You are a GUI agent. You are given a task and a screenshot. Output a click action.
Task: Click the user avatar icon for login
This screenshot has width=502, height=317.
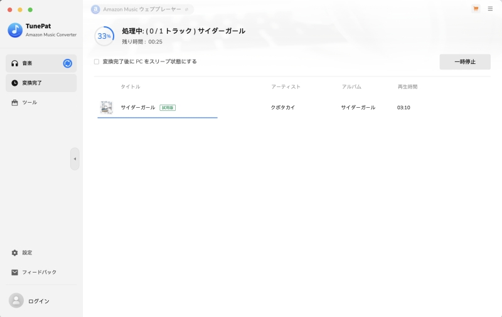(16, 301)
